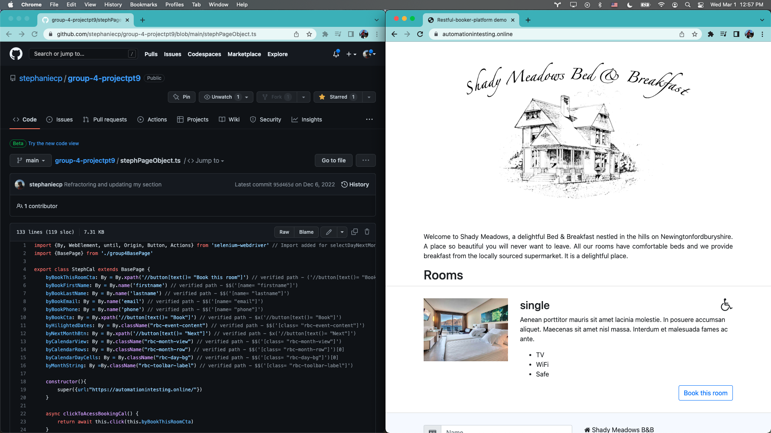This screenshot has width=771, height=433.
Task: Click the Book this room button
Action: click(705, 393)
